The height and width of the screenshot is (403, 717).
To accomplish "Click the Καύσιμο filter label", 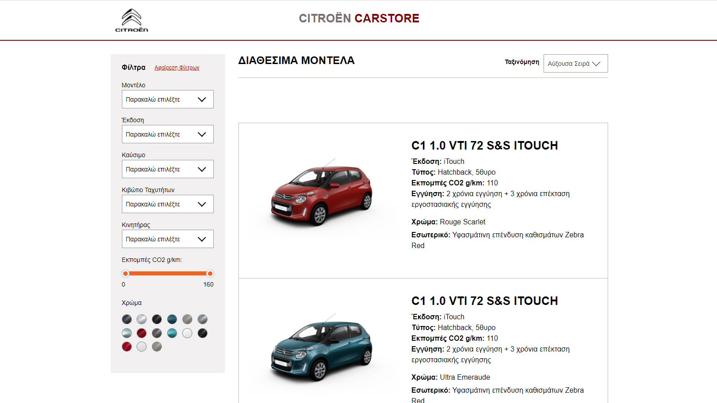I will pos(134,155).
